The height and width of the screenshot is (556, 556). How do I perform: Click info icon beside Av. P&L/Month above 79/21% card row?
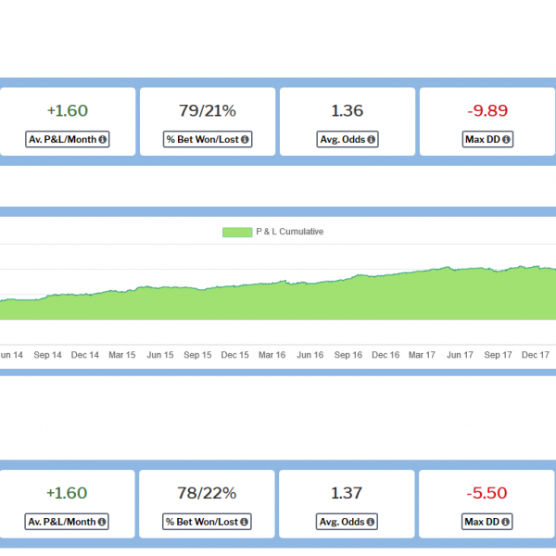102,140
